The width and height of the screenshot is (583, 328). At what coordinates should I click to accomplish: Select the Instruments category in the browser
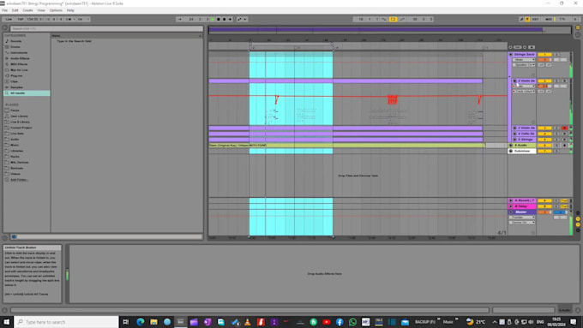19,53
